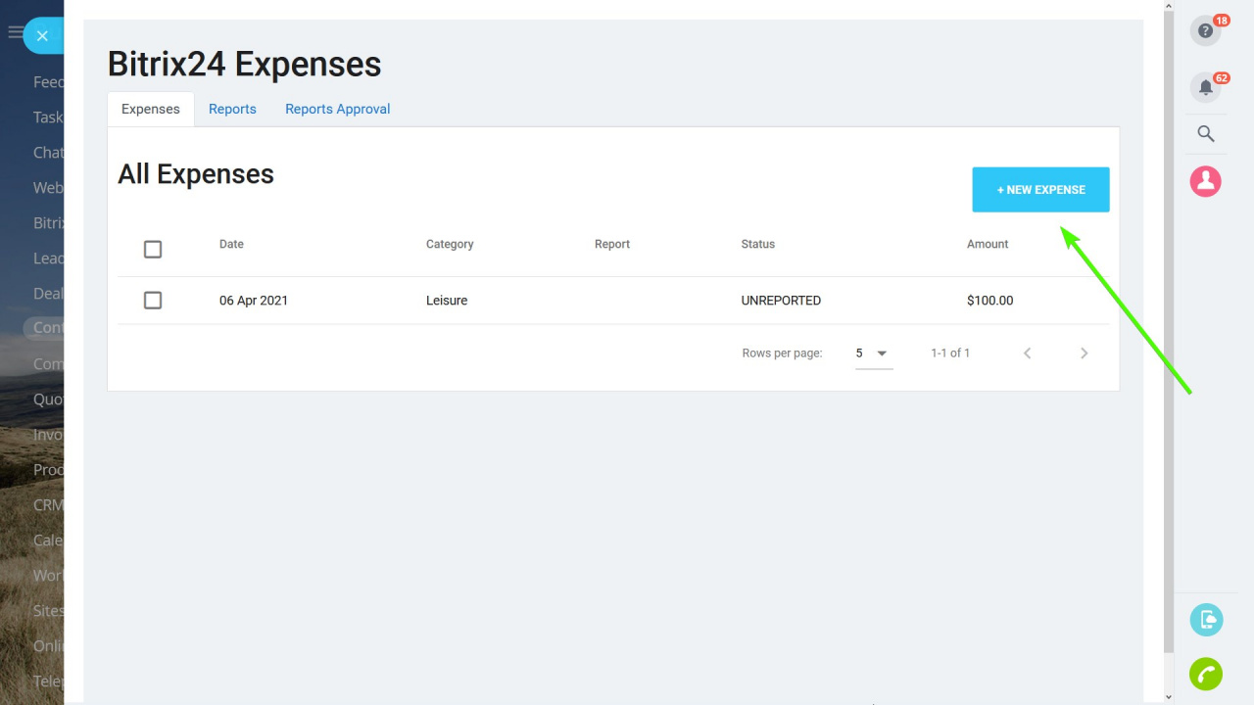Click the scrollbar down arrow
The width and height of the screenshot is (1254, 705).
1168,697
